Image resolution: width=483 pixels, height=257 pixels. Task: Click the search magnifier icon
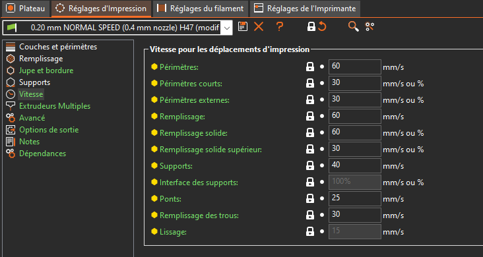click(x=353, y=27)
